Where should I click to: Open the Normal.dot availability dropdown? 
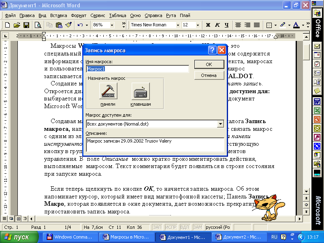[220, 124]
